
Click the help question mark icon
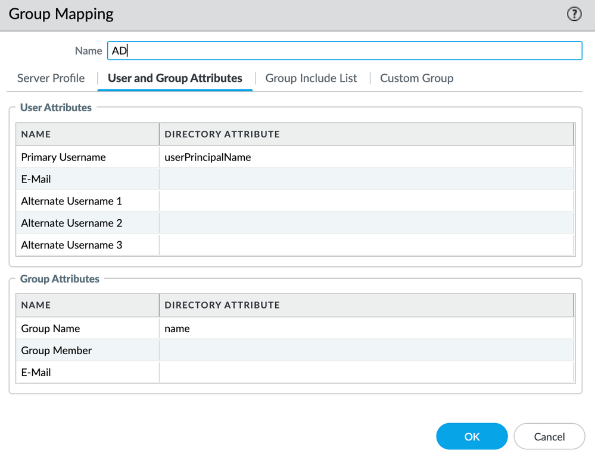[574, 15]
